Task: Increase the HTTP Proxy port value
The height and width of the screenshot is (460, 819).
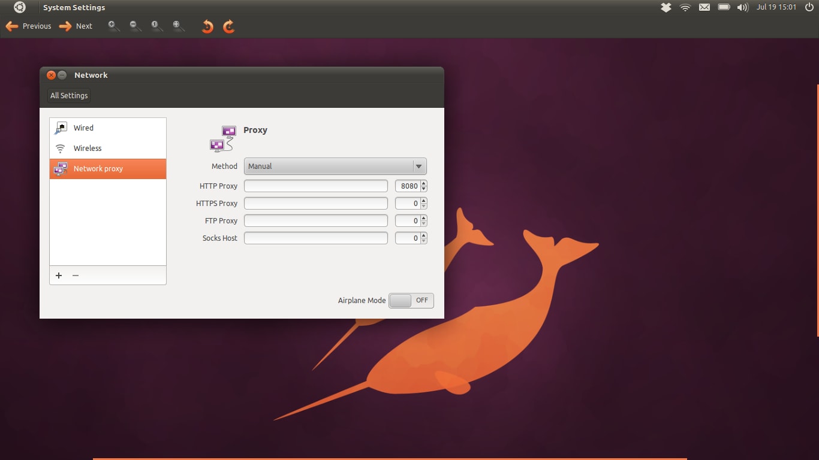Action: point(424,183)
